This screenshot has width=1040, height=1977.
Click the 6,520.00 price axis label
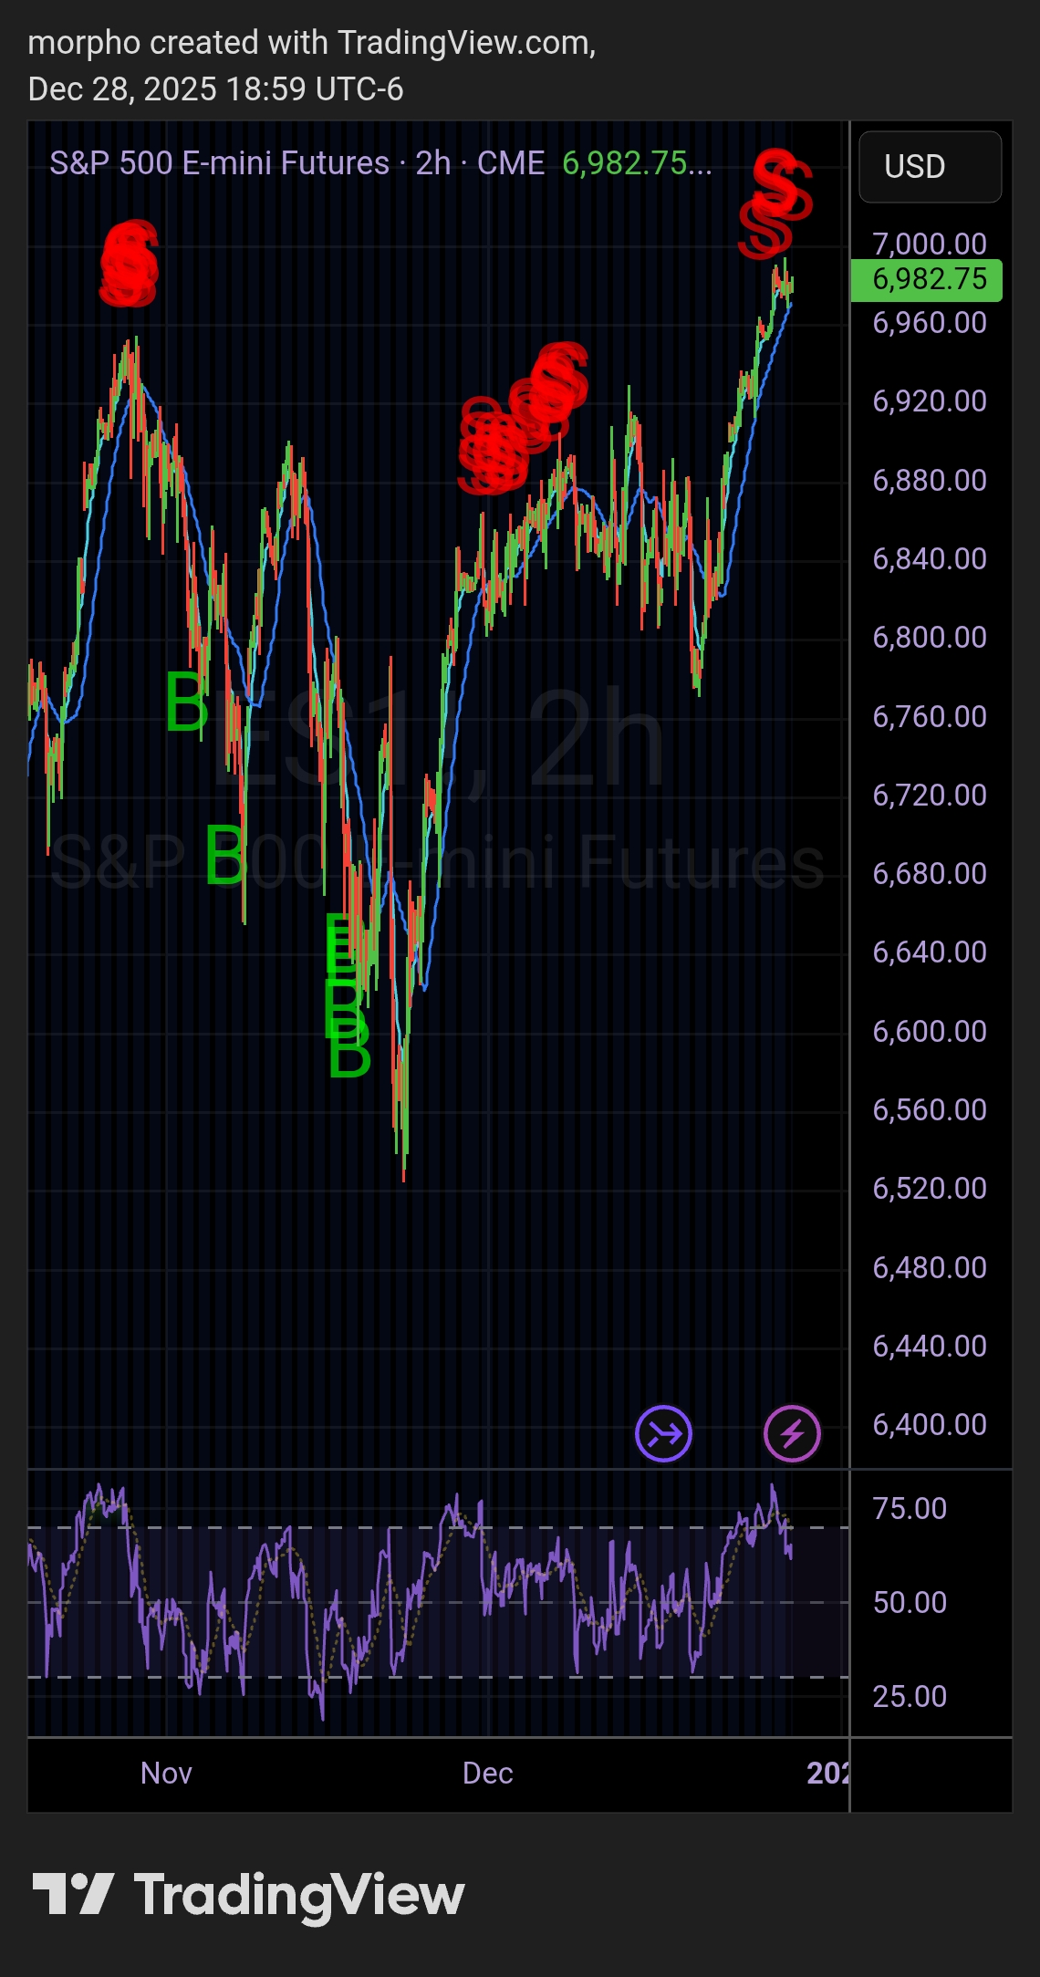[929, 1189]
